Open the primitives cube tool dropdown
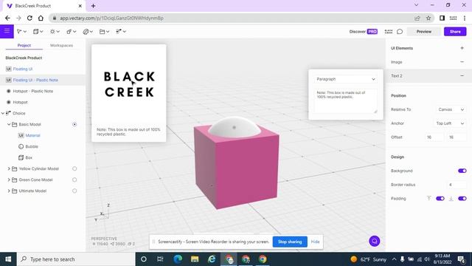Screen dimensions: 472x266 pos(38,31)
